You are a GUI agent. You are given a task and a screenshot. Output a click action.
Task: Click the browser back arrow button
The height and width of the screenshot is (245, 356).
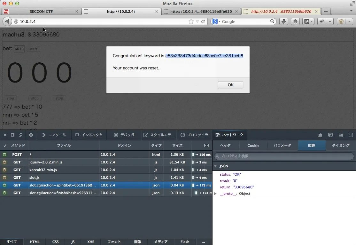(x=7, y=21)
